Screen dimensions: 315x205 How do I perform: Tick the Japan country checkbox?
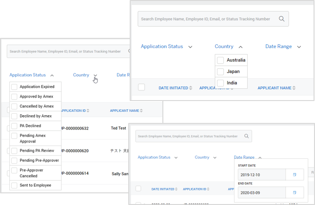coord(220,71)
